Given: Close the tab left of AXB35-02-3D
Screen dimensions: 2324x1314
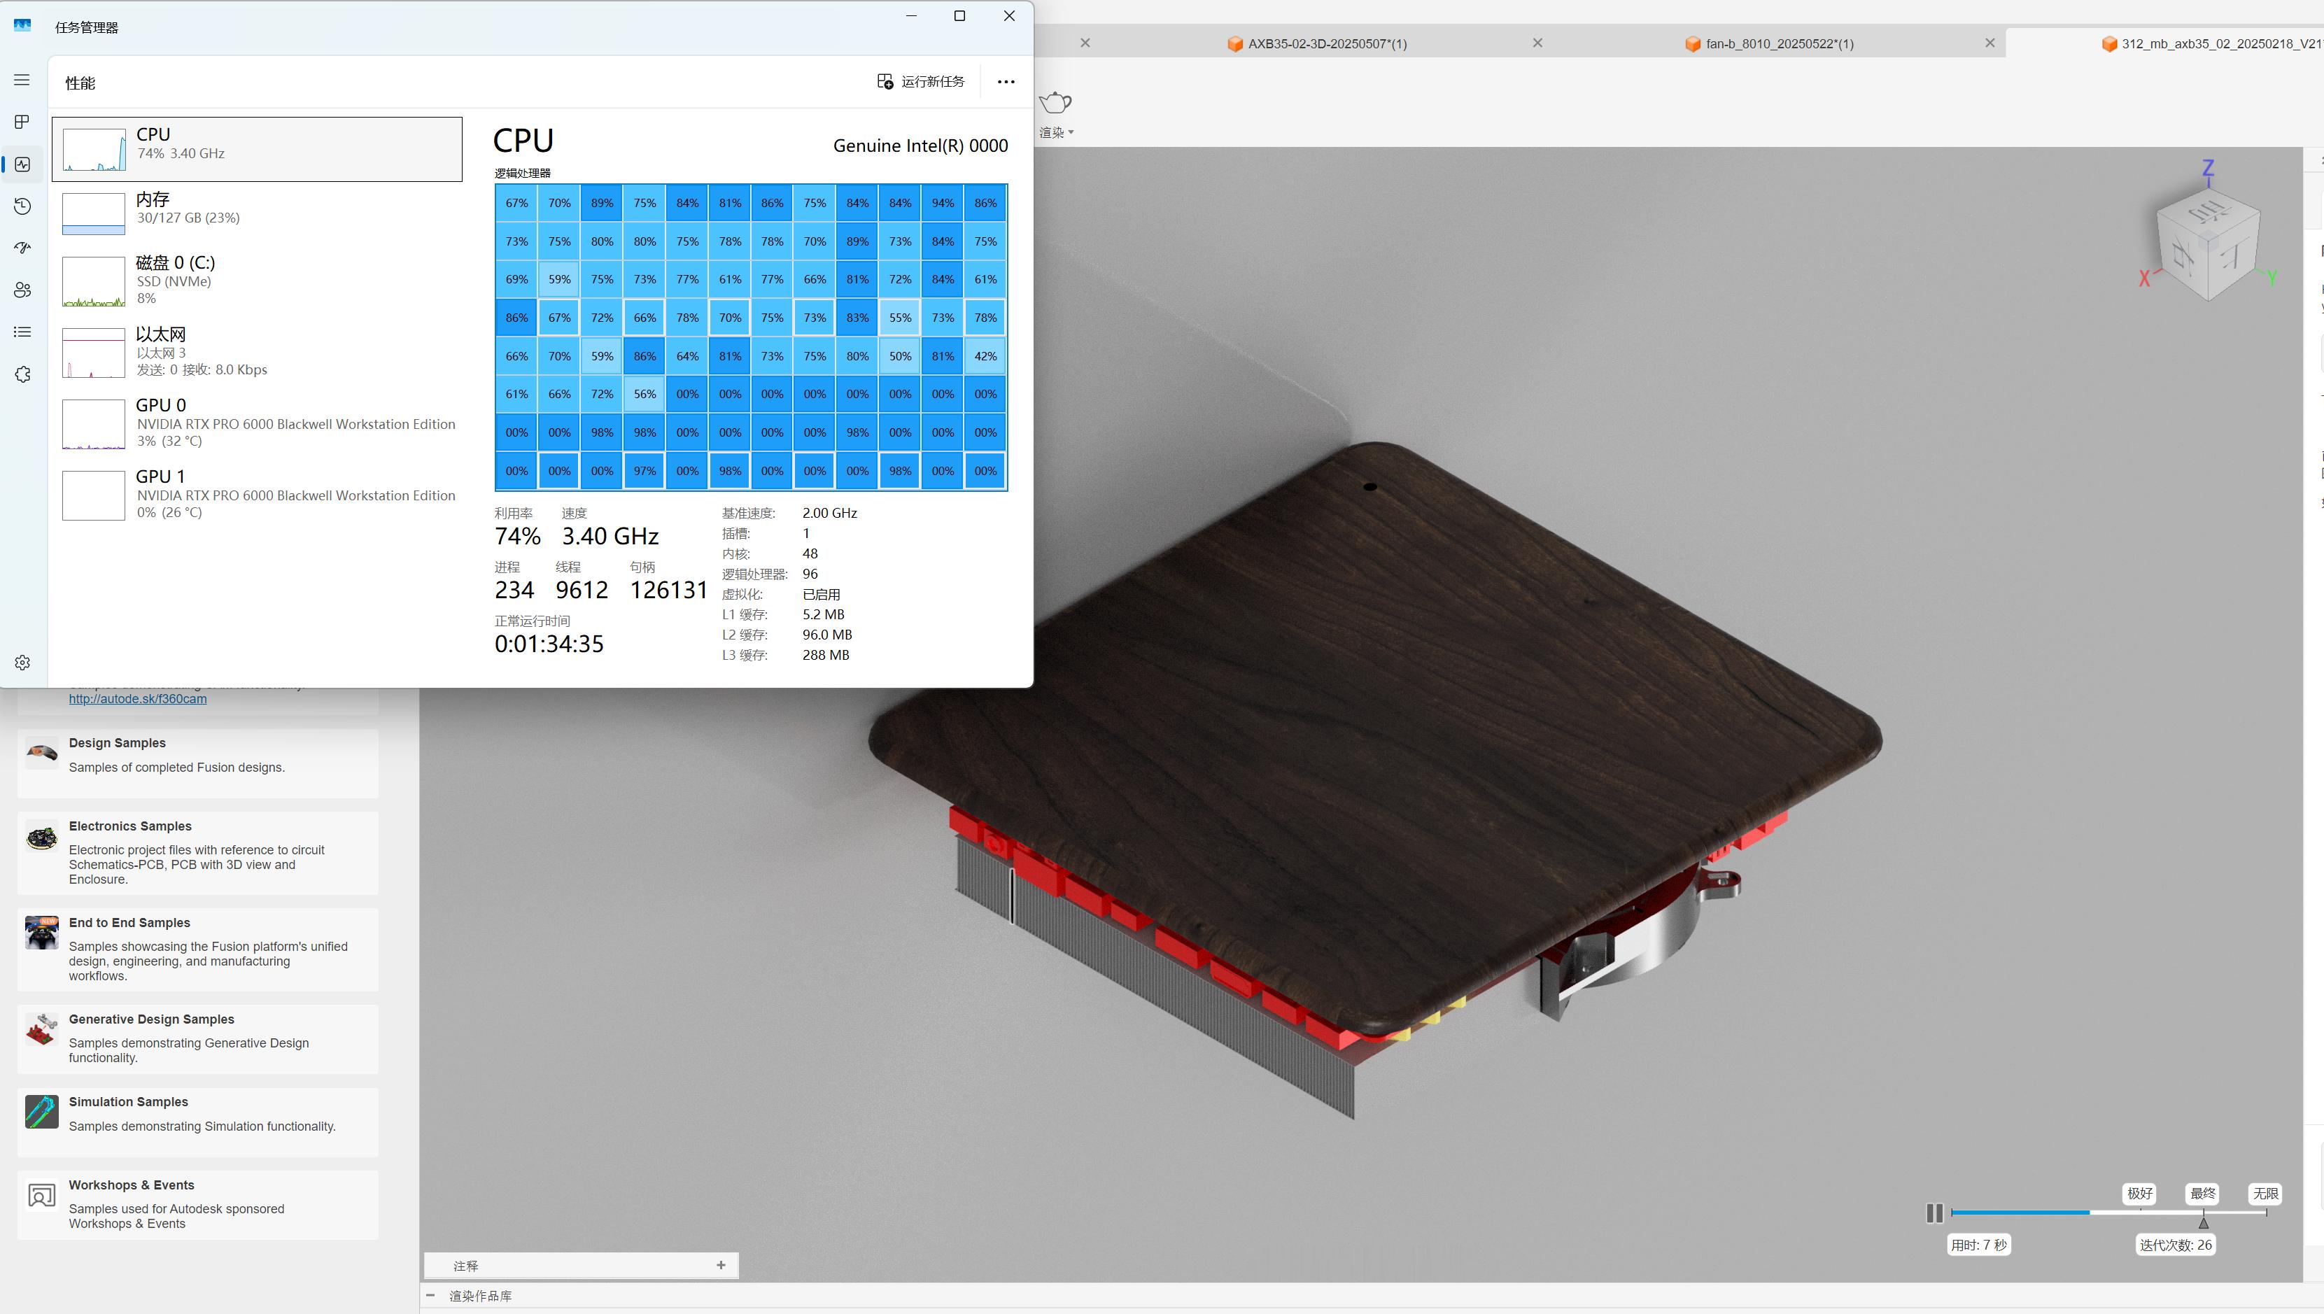Looking at the screenshot, I should [x=1086, y=43].
